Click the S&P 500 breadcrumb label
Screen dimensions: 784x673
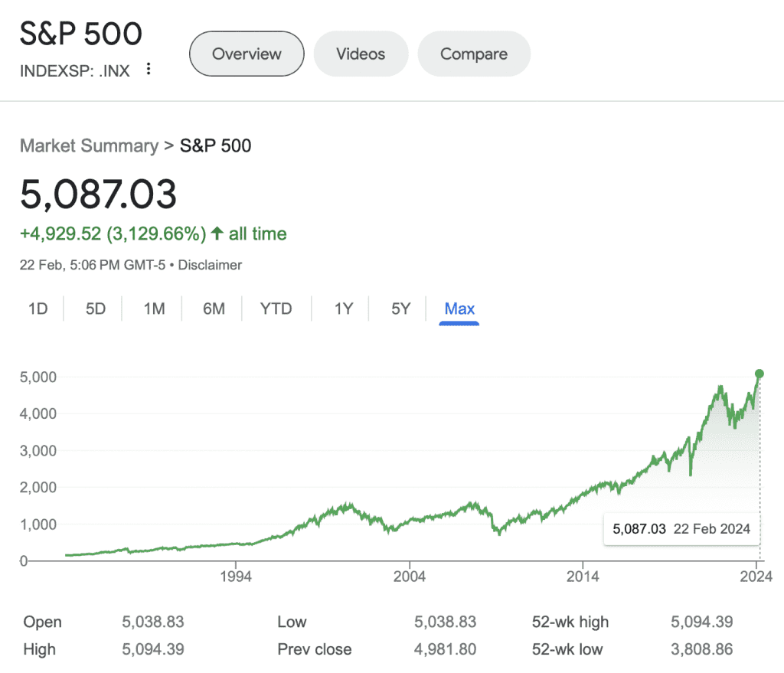click(215, 145)
